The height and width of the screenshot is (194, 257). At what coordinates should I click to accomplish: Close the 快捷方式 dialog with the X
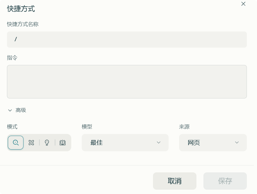point(243,4)
